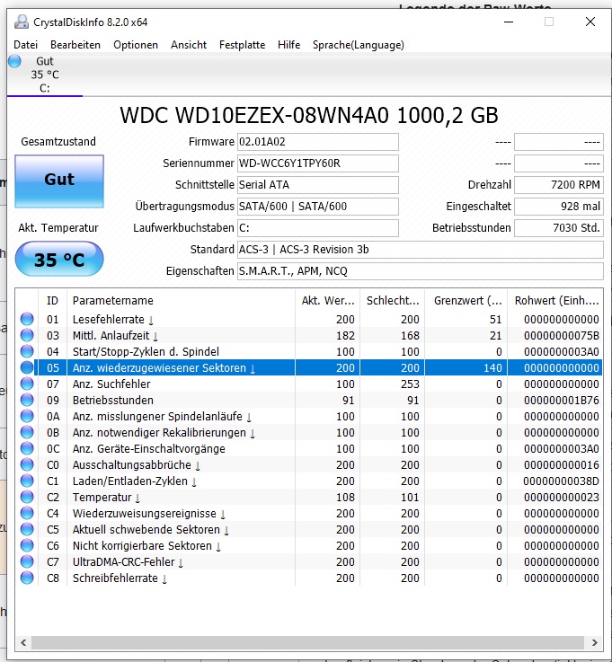612x662 pixels.
Task: Click status orb of Lesefehlerrate row
Action: coord(27,319)
